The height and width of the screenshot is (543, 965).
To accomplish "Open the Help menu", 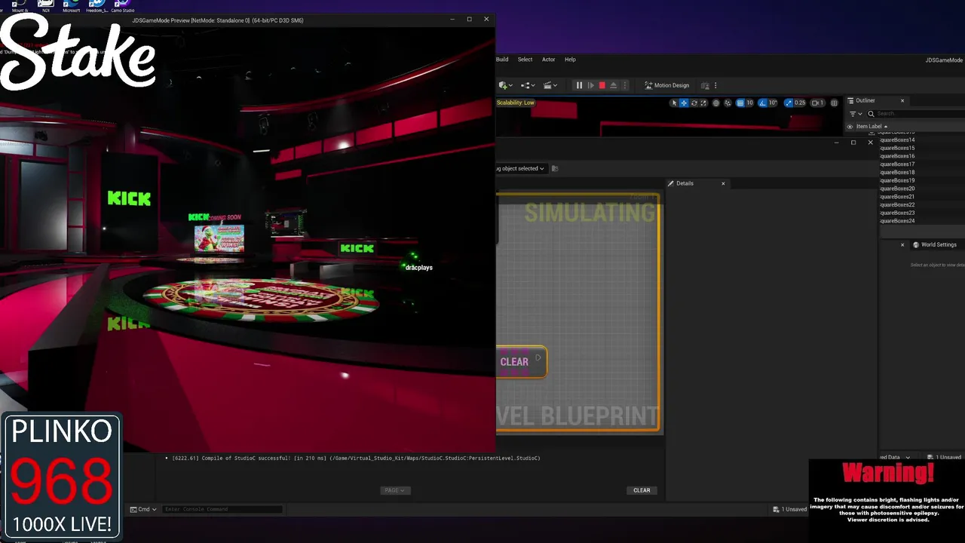I will (570, 60).
